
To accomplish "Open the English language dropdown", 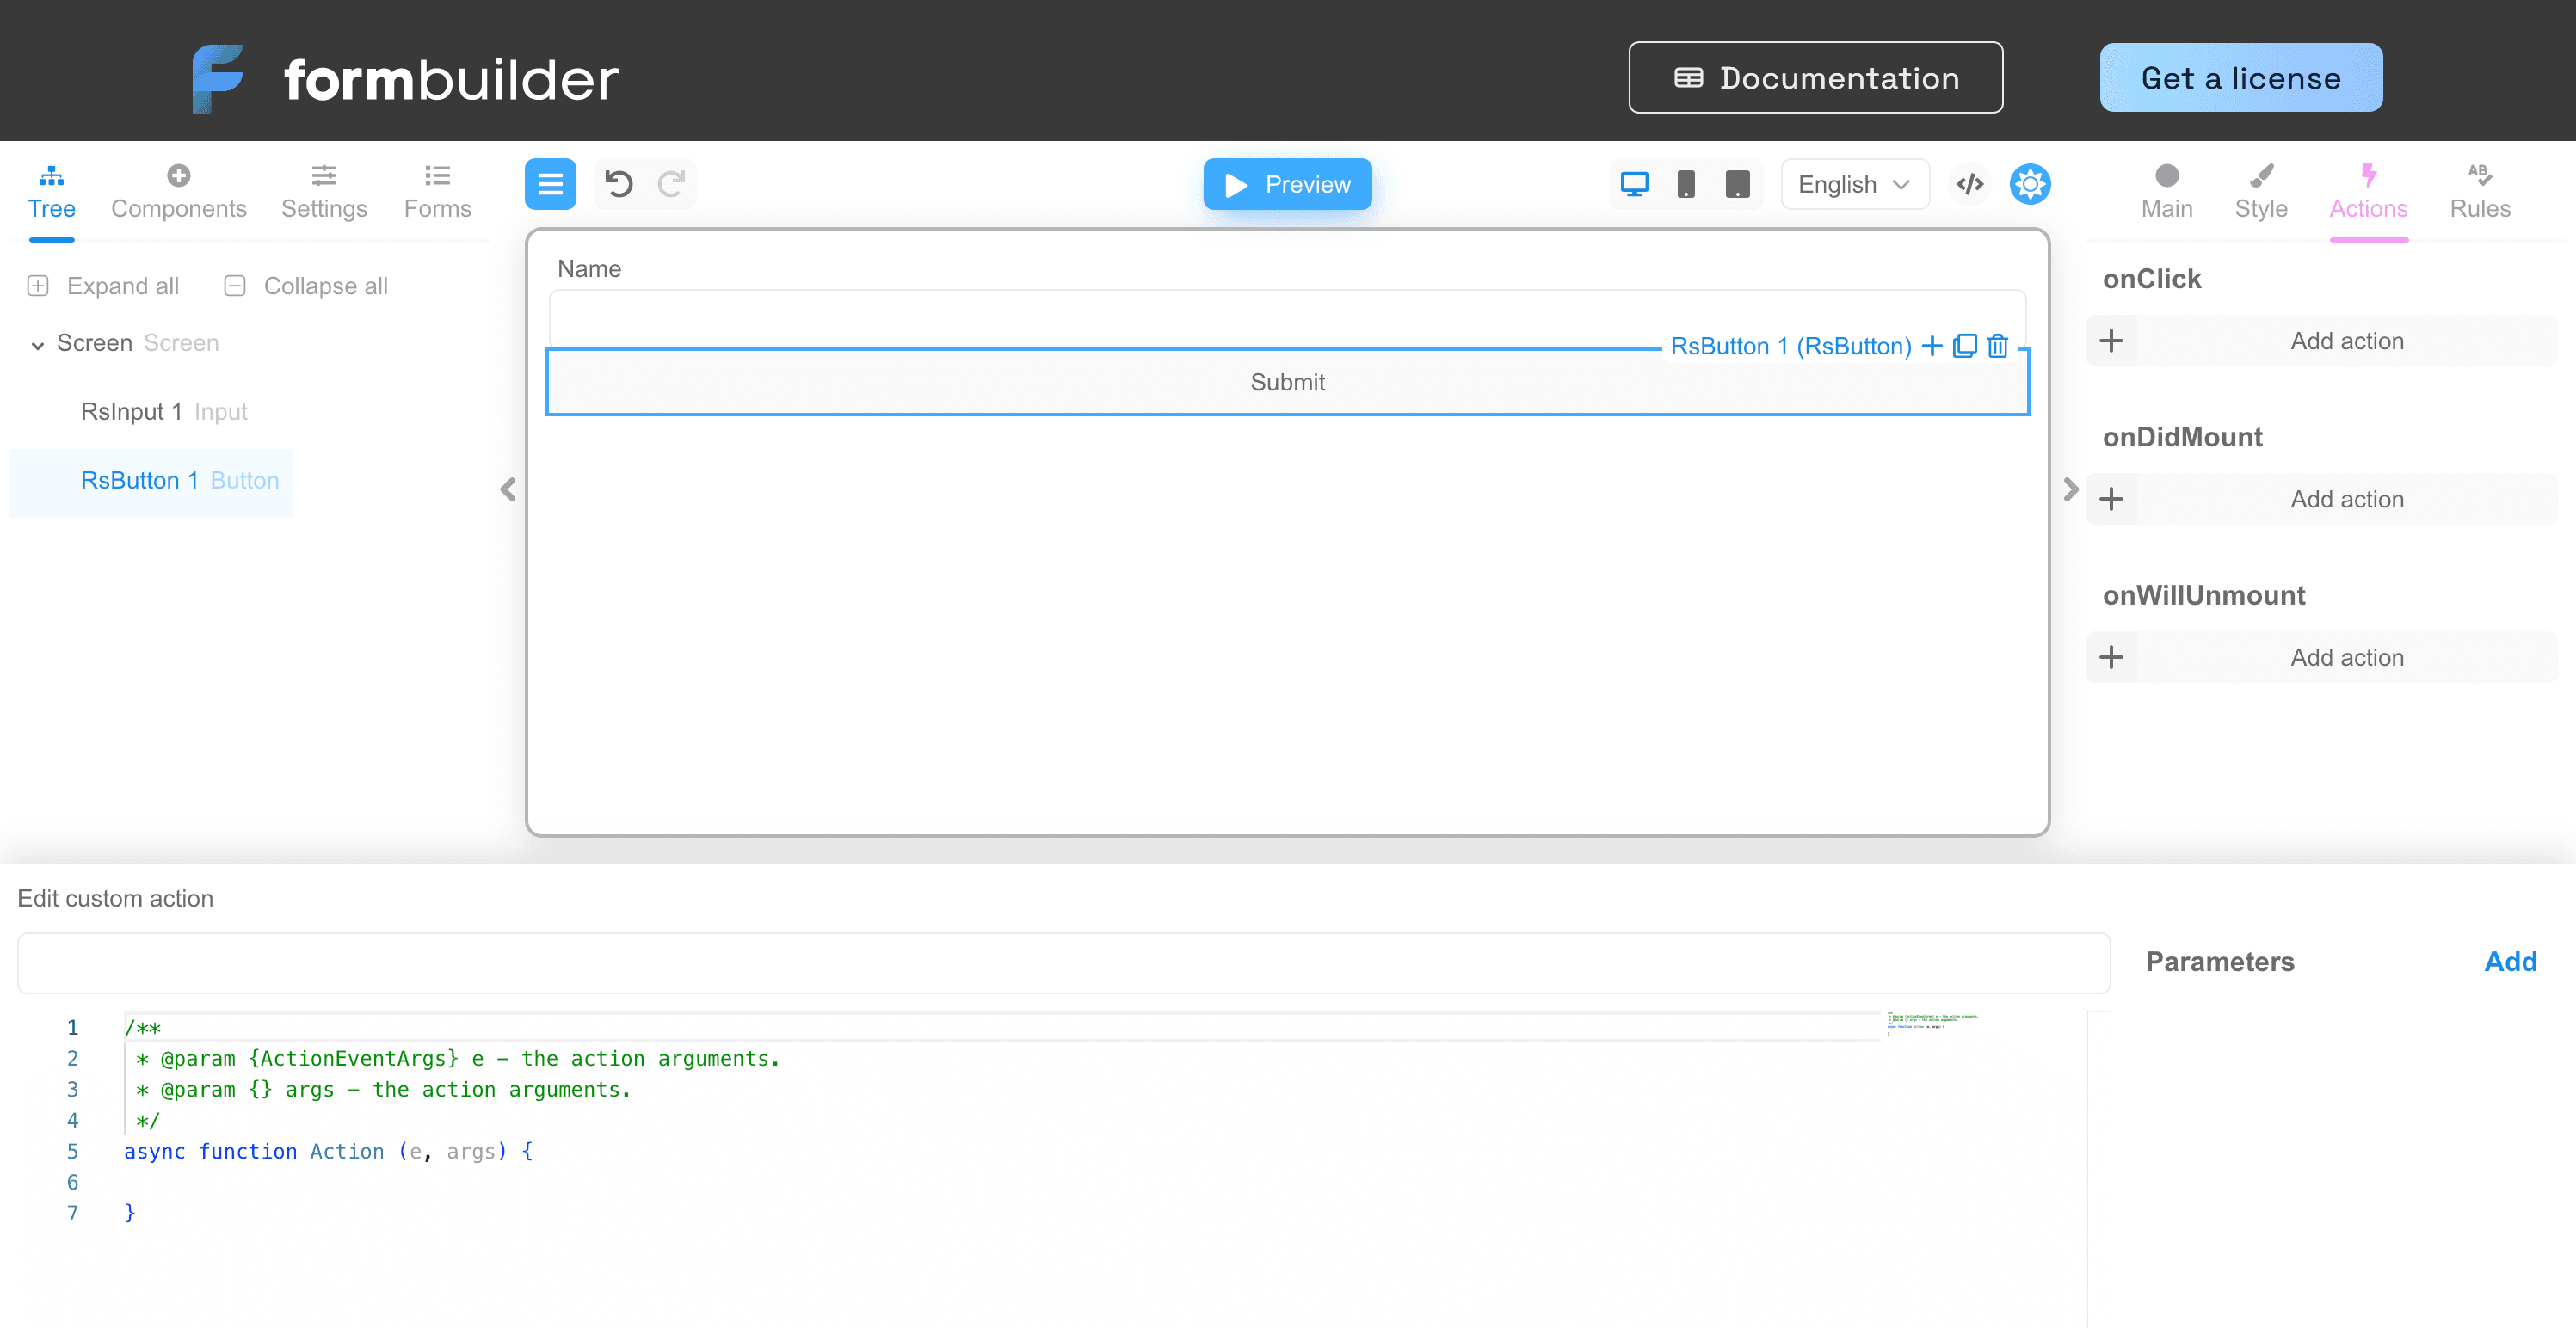I will tap(1854, 184).
